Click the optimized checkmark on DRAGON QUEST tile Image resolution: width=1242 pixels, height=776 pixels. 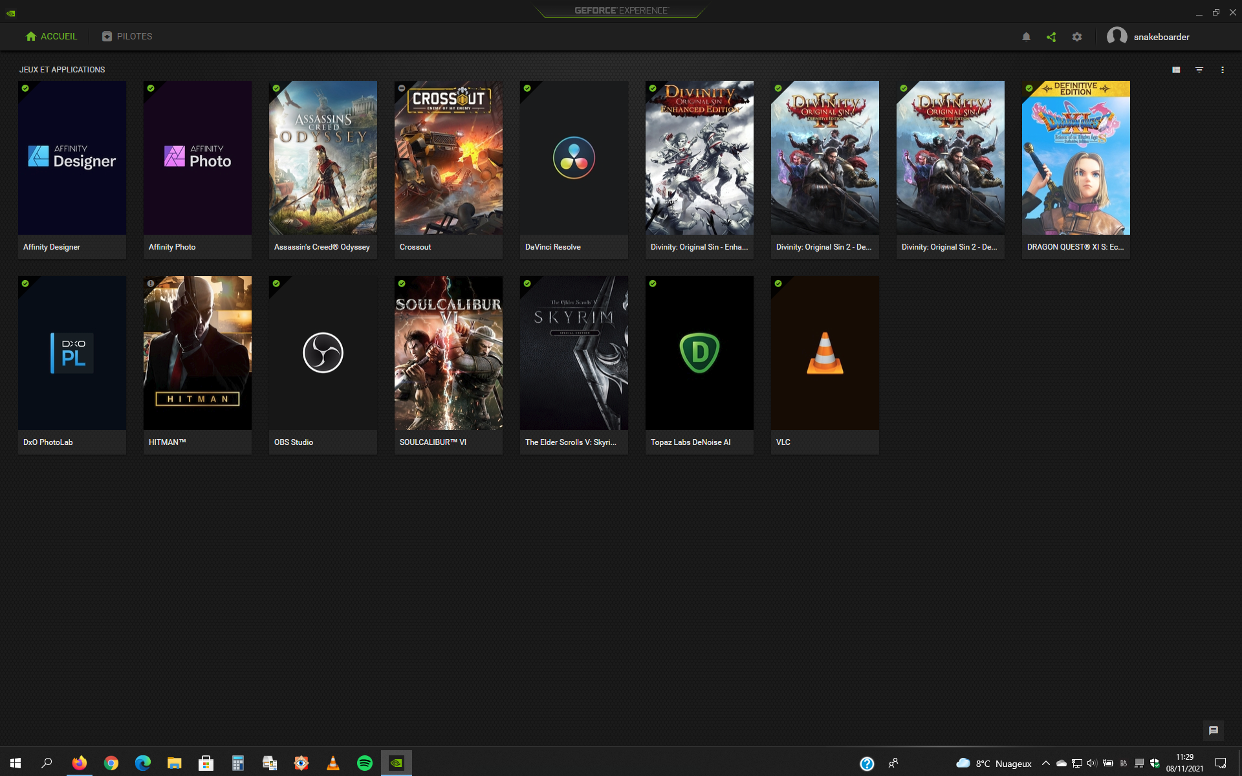(x=1029, y=88)
